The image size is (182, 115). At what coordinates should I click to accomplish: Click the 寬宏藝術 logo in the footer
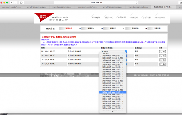click(x=163, y=75)
